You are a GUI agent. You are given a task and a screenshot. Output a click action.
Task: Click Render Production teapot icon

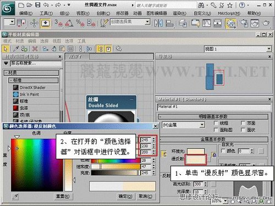266,23
